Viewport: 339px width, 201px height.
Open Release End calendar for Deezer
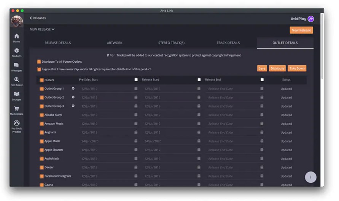262,167
